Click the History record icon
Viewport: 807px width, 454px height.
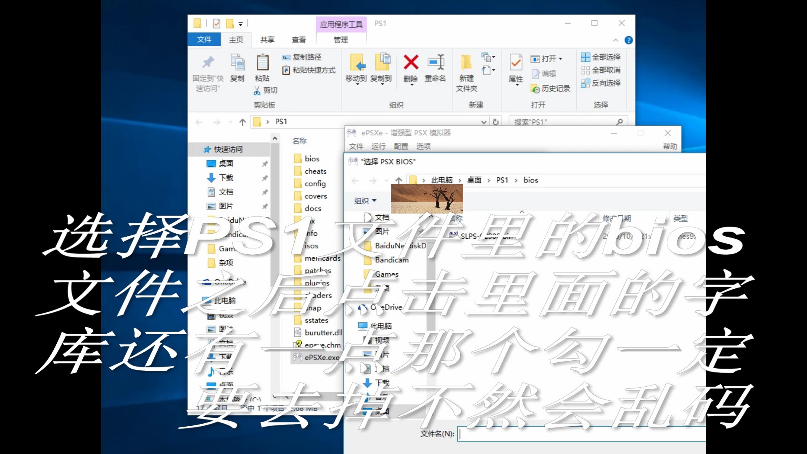click(535, 89)
